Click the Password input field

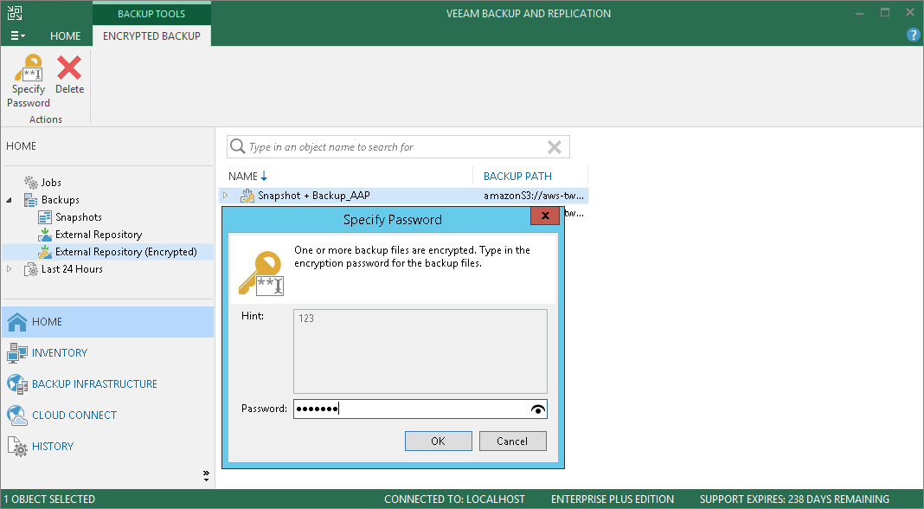pos(420,409)
